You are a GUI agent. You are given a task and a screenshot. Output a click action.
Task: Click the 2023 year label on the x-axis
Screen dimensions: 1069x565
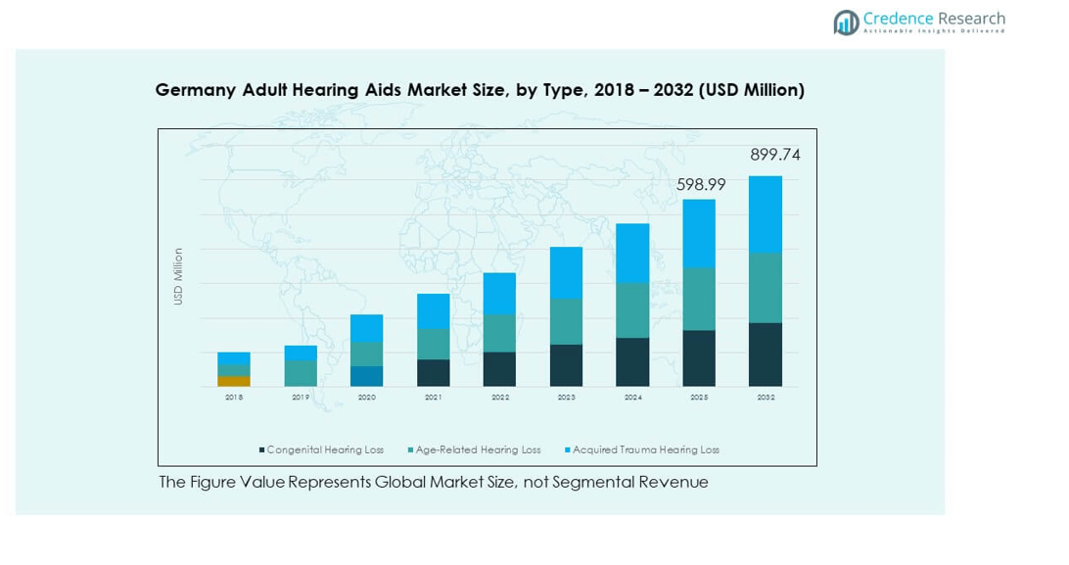567,398
